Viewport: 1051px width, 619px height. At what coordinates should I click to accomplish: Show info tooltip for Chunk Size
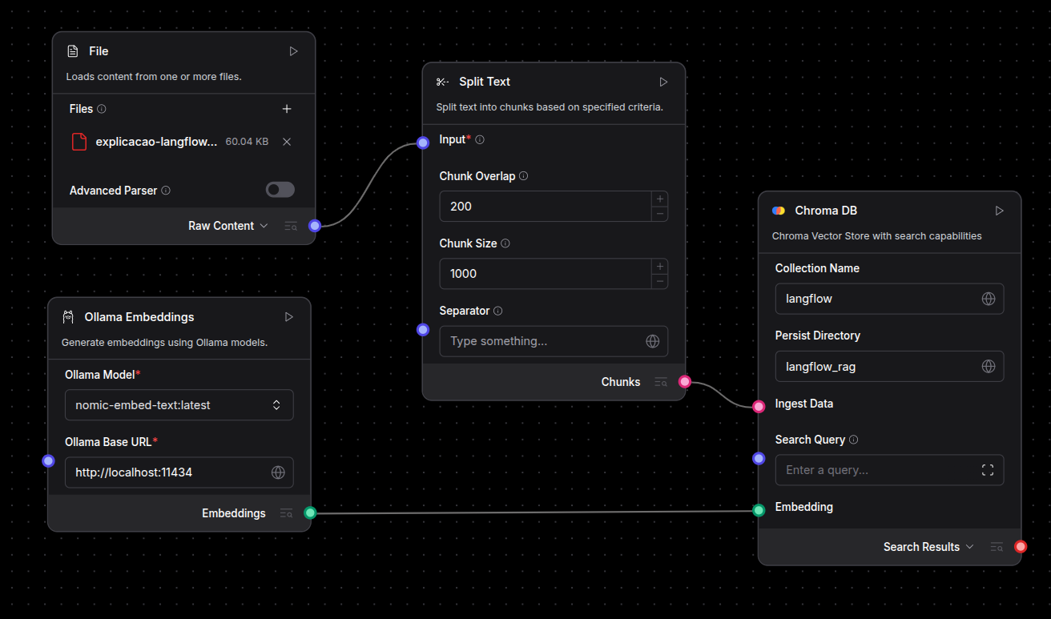(x=505, y=243)
